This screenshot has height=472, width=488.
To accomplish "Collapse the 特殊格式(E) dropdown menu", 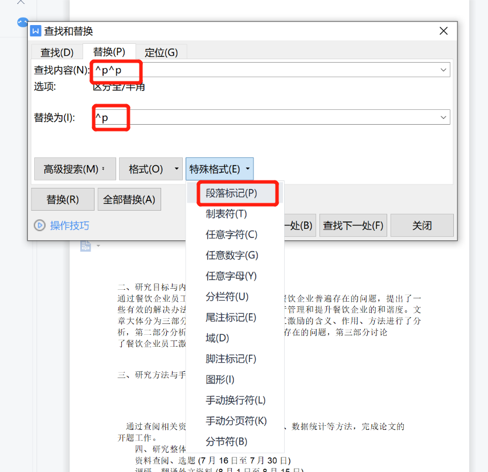I will tap(219, 169).
